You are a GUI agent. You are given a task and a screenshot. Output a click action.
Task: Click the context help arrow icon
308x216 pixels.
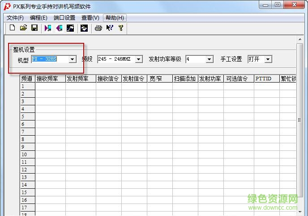point(110,28)
